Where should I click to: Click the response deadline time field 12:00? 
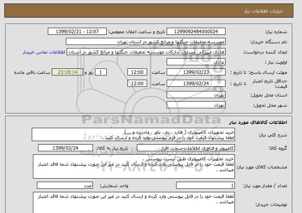[x=137, y=72]
